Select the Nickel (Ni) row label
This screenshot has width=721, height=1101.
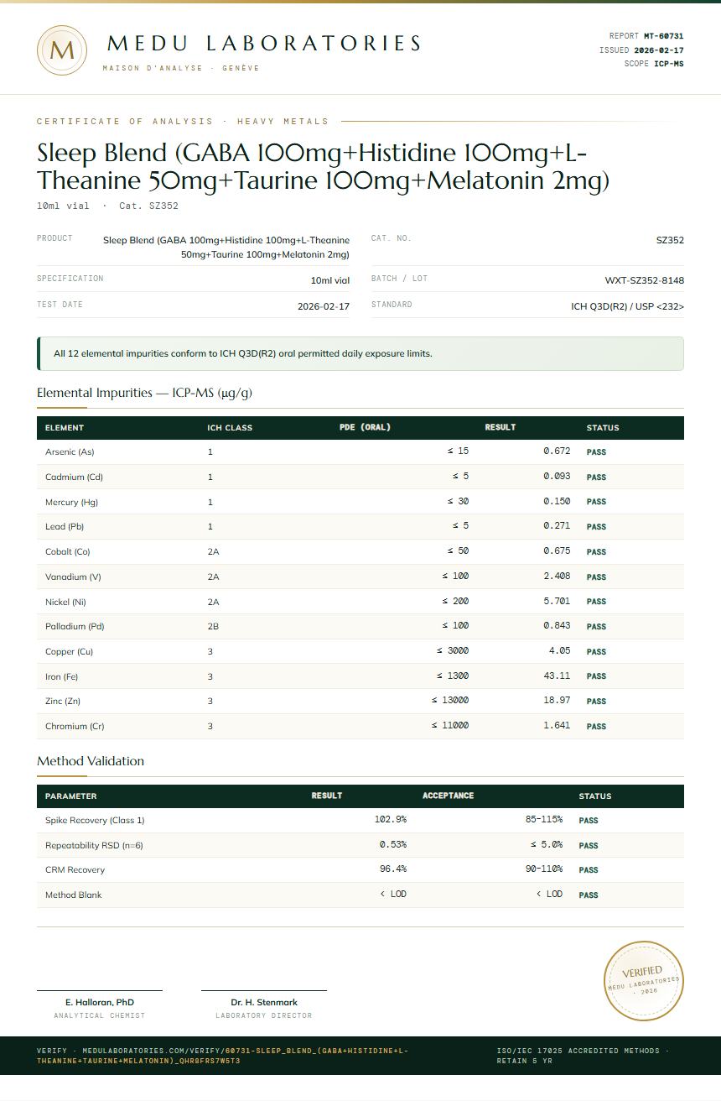coord(65,602)
